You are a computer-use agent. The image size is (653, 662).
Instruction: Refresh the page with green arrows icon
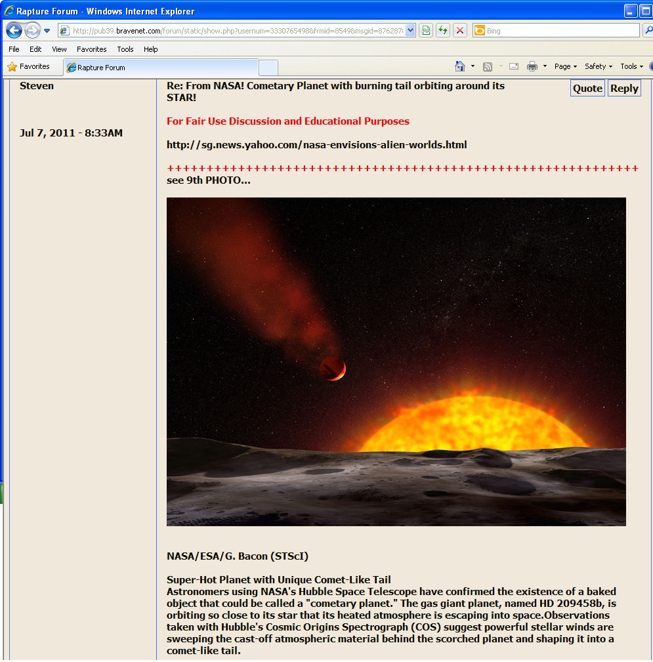(x=442, y=30)
